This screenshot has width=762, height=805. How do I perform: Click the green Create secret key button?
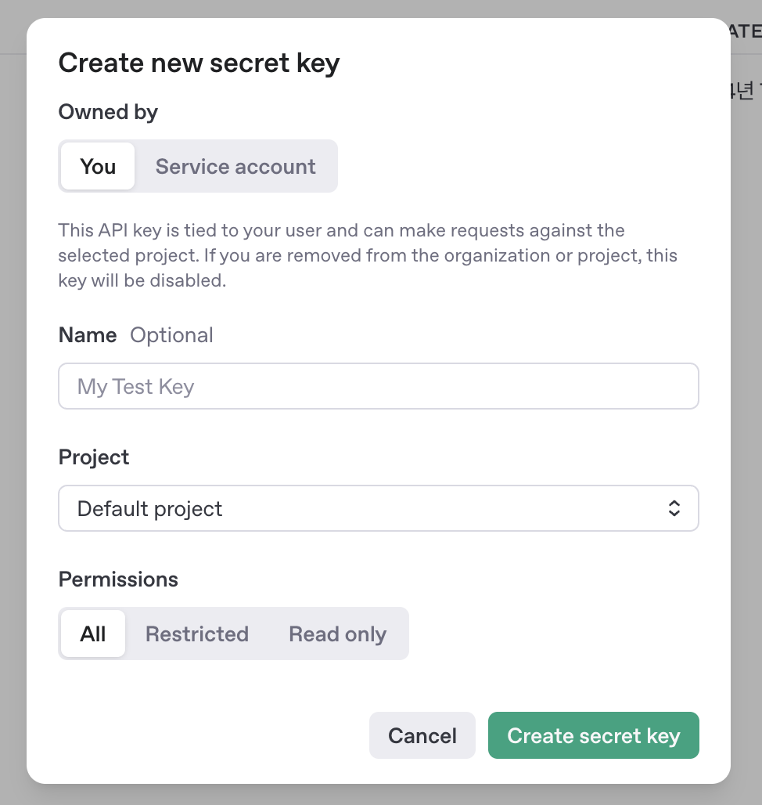tap(593, 735)
